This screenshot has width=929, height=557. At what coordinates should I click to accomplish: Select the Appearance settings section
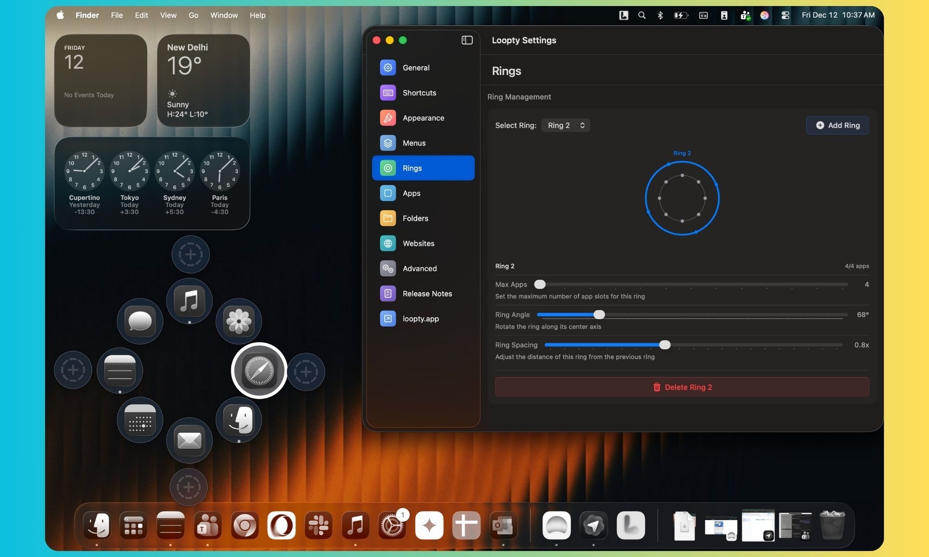pos(423,117)
